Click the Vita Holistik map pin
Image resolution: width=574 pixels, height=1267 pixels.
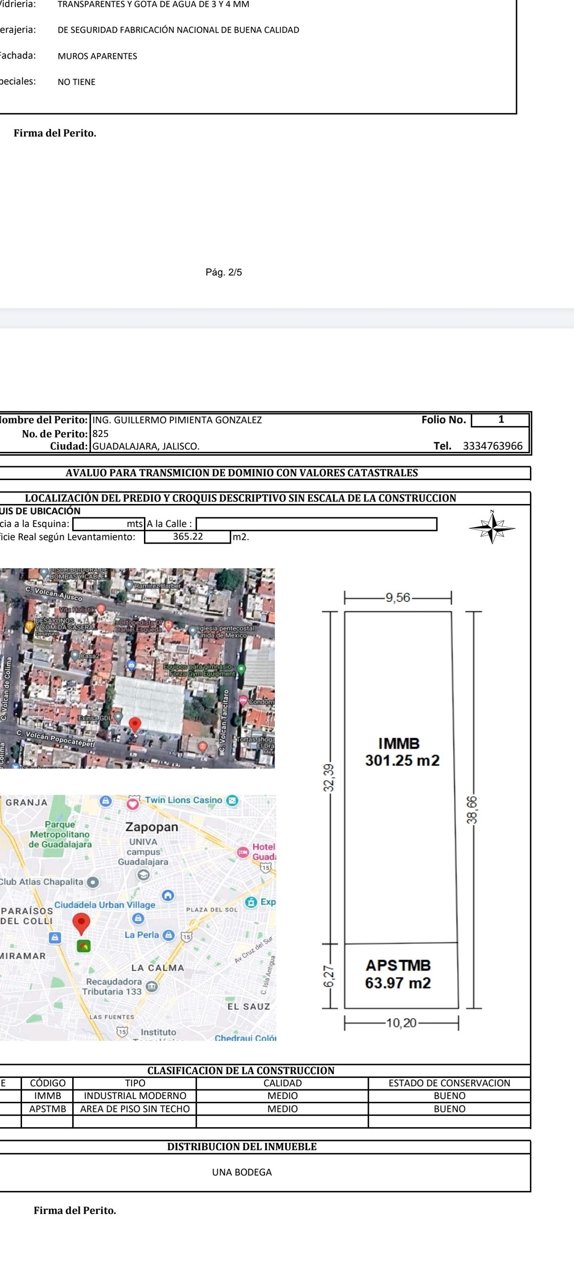point(101,609)
